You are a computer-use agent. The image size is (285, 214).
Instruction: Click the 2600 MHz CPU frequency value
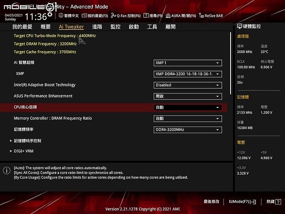[x=244, y=52]
